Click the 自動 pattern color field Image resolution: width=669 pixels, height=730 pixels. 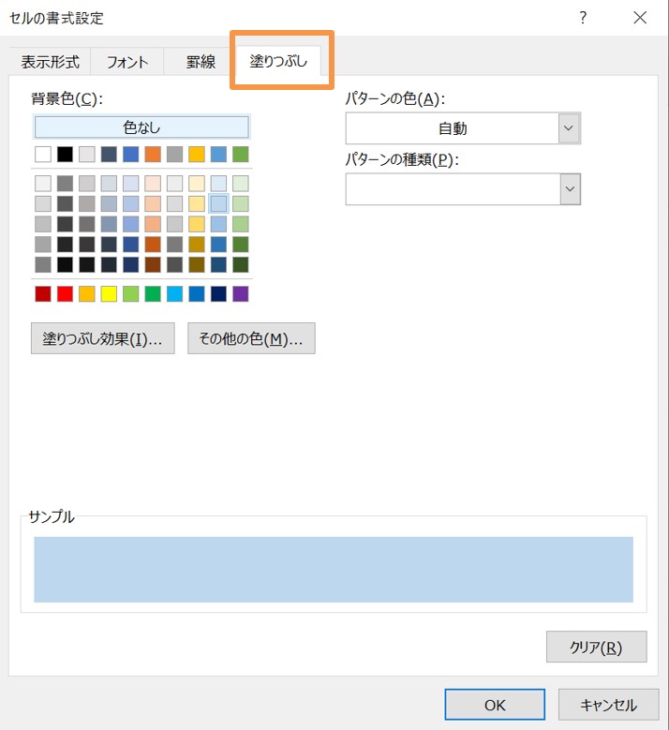tap(453, 128)
